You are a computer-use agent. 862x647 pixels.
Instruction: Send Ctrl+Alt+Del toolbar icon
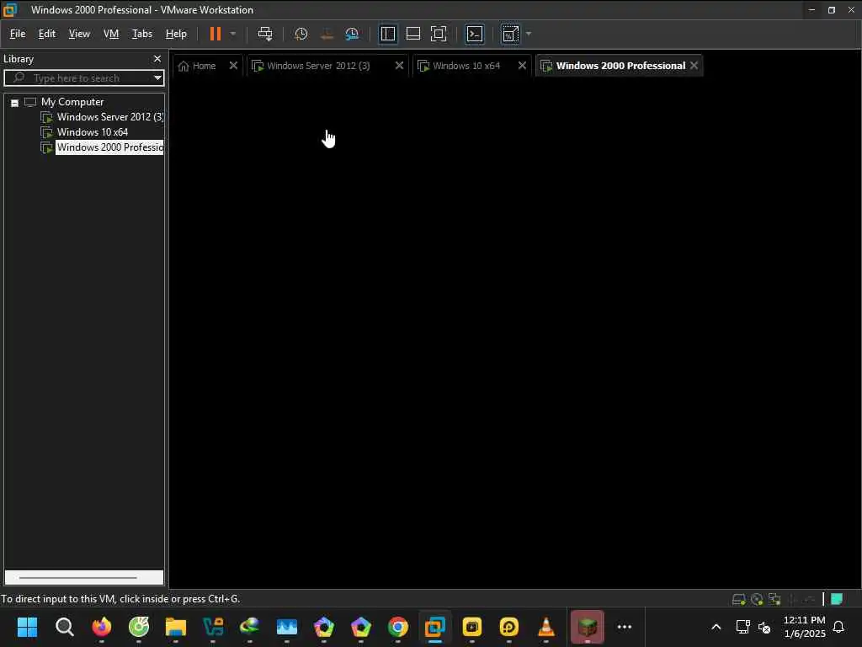pyautogui.click(x=265, y=34)
